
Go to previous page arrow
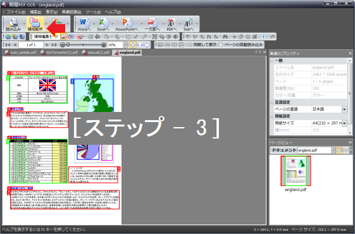point(15,45)
